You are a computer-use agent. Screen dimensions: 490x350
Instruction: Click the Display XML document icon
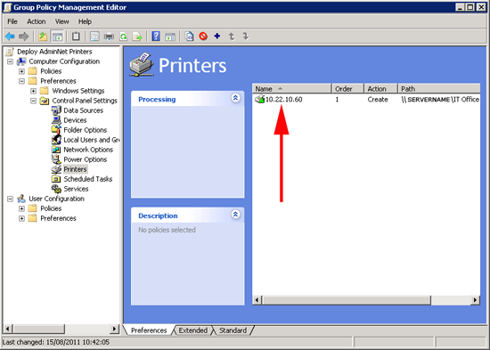189,37
